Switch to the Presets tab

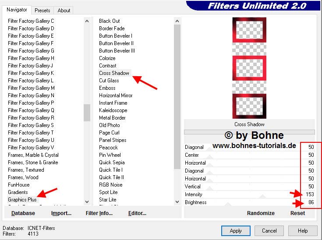[42, 10]
